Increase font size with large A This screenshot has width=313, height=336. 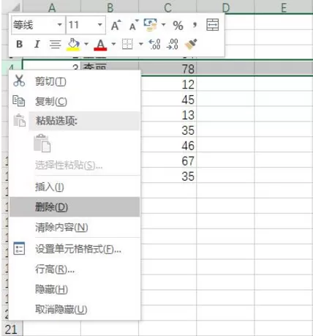click(x=116, y=25)
